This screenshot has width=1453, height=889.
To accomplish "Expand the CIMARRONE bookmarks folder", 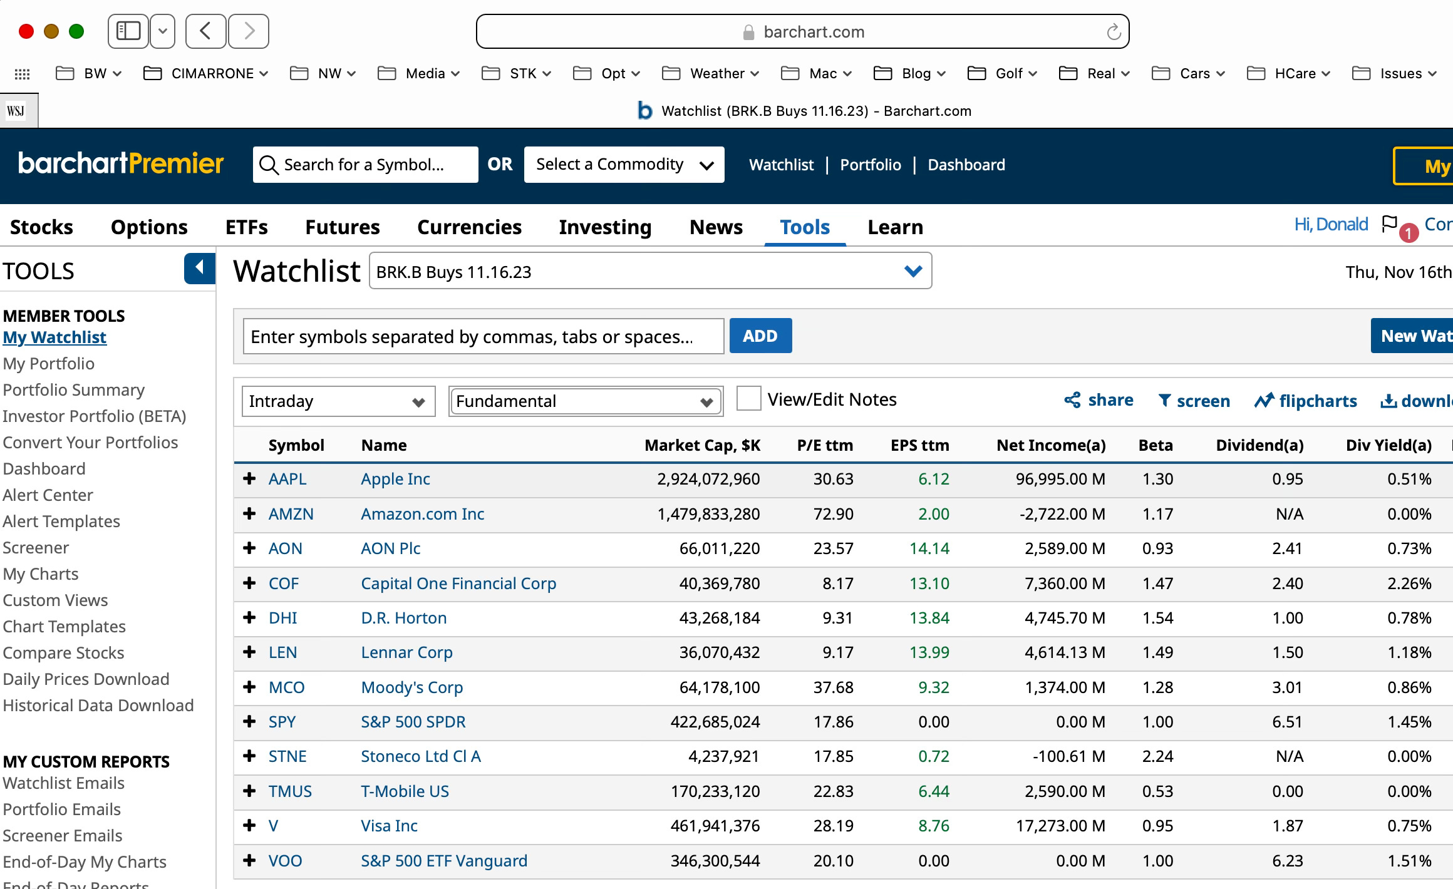I will [206, 74].
